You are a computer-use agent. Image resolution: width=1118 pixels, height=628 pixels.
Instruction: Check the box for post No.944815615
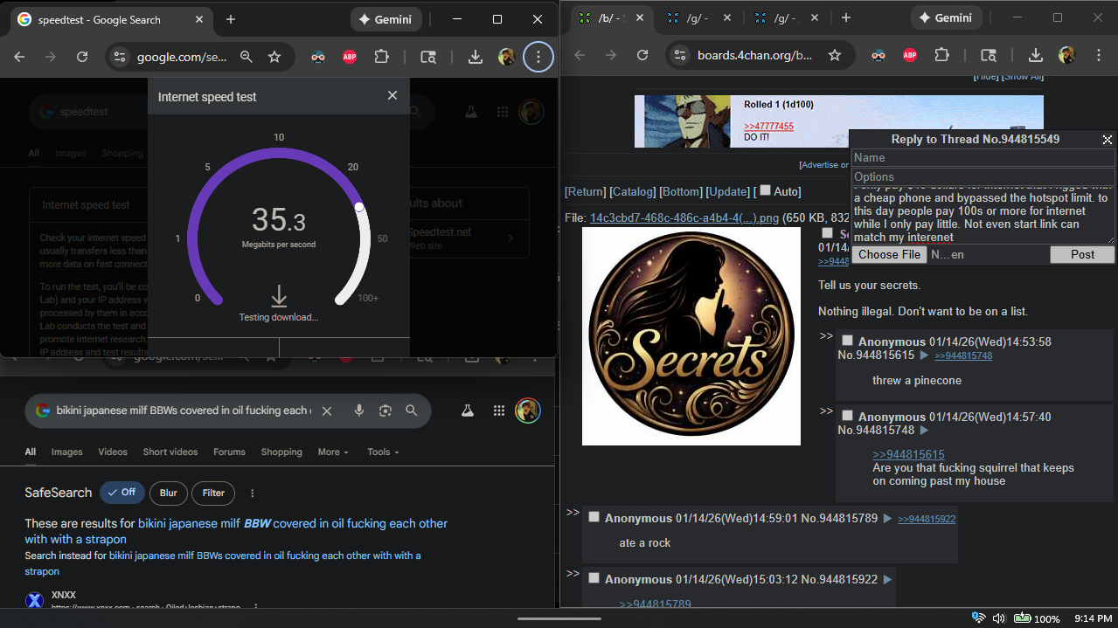click(x=847, y=341)
